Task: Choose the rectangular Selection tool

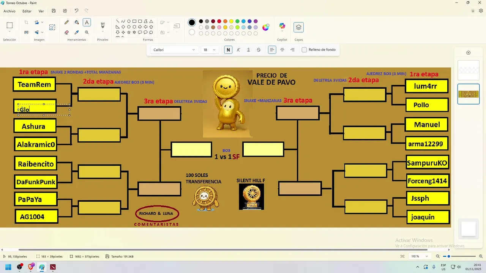Action: [x=9, y=25]
